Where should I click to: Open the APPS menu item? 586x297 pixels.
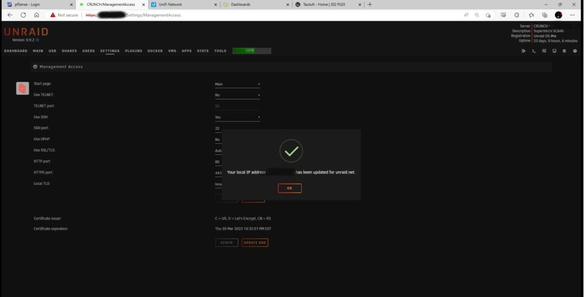pos(186,51)
